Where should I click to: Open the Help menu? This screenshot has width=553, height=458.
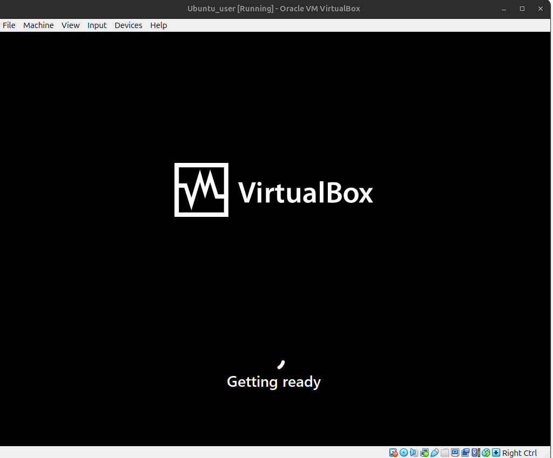coord(158,25)
